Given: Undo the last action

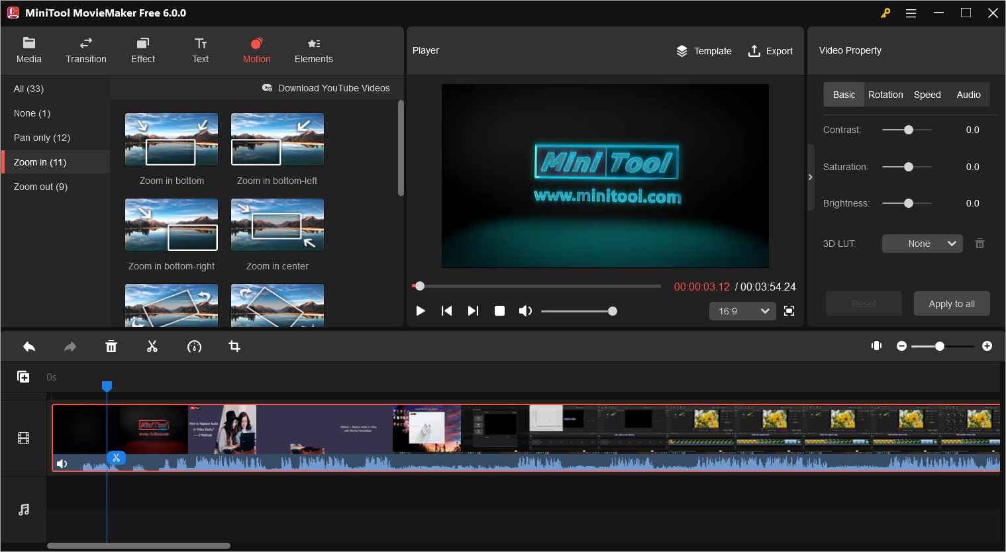Looking at the screenshot, I should click(29, 347).
